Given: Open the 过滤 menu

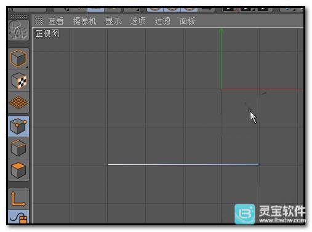Looking at the screenshot, I should [162, 21].
